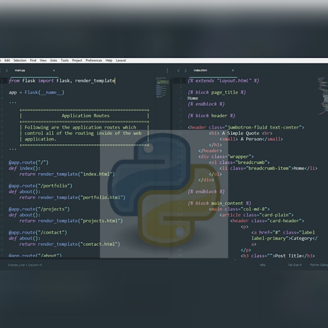Image resolution: width=328 pixels, height=328 pixels.
Task: Switch to the index.html tab
Action: tap(200, 70)
